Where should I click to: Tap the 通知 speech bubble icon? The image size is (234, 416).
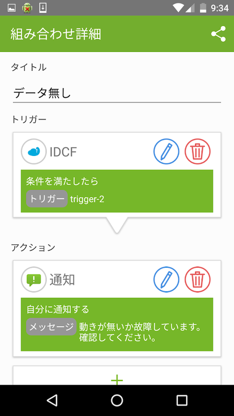(34, 280)
